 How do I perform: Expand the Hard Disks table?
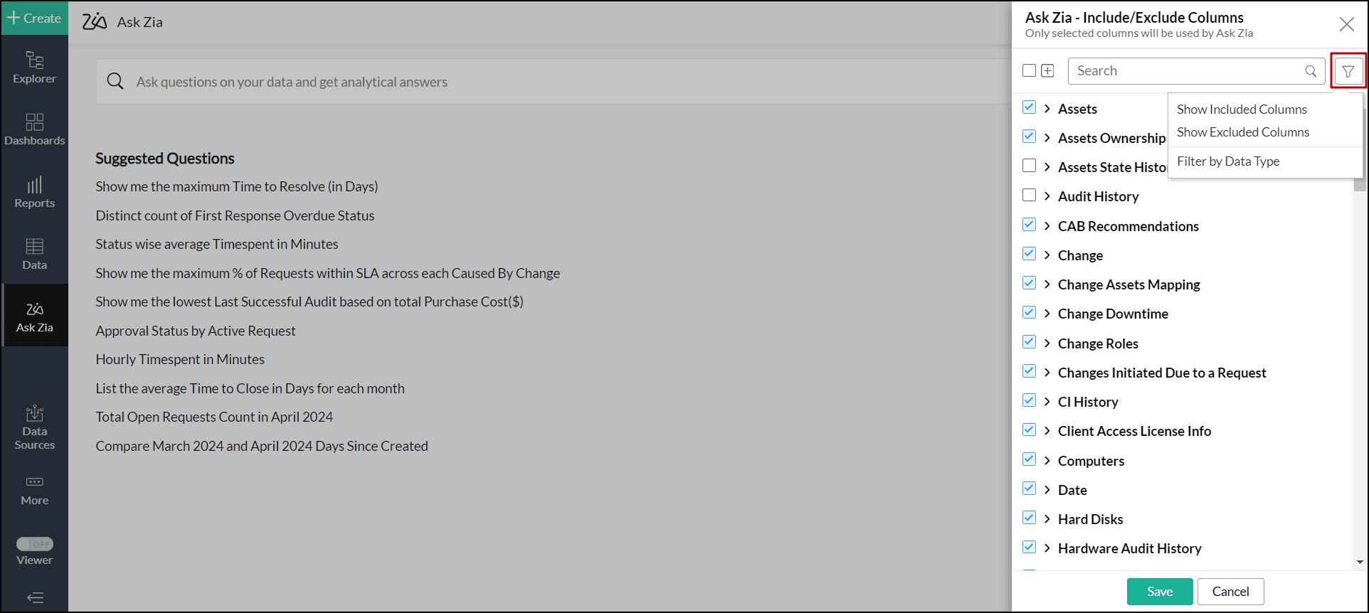pyautogui.click(x=1047, y=519)
